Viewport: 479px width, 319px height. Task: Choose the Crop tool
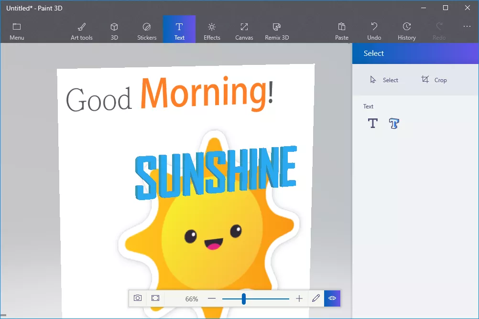pos(434,80)
